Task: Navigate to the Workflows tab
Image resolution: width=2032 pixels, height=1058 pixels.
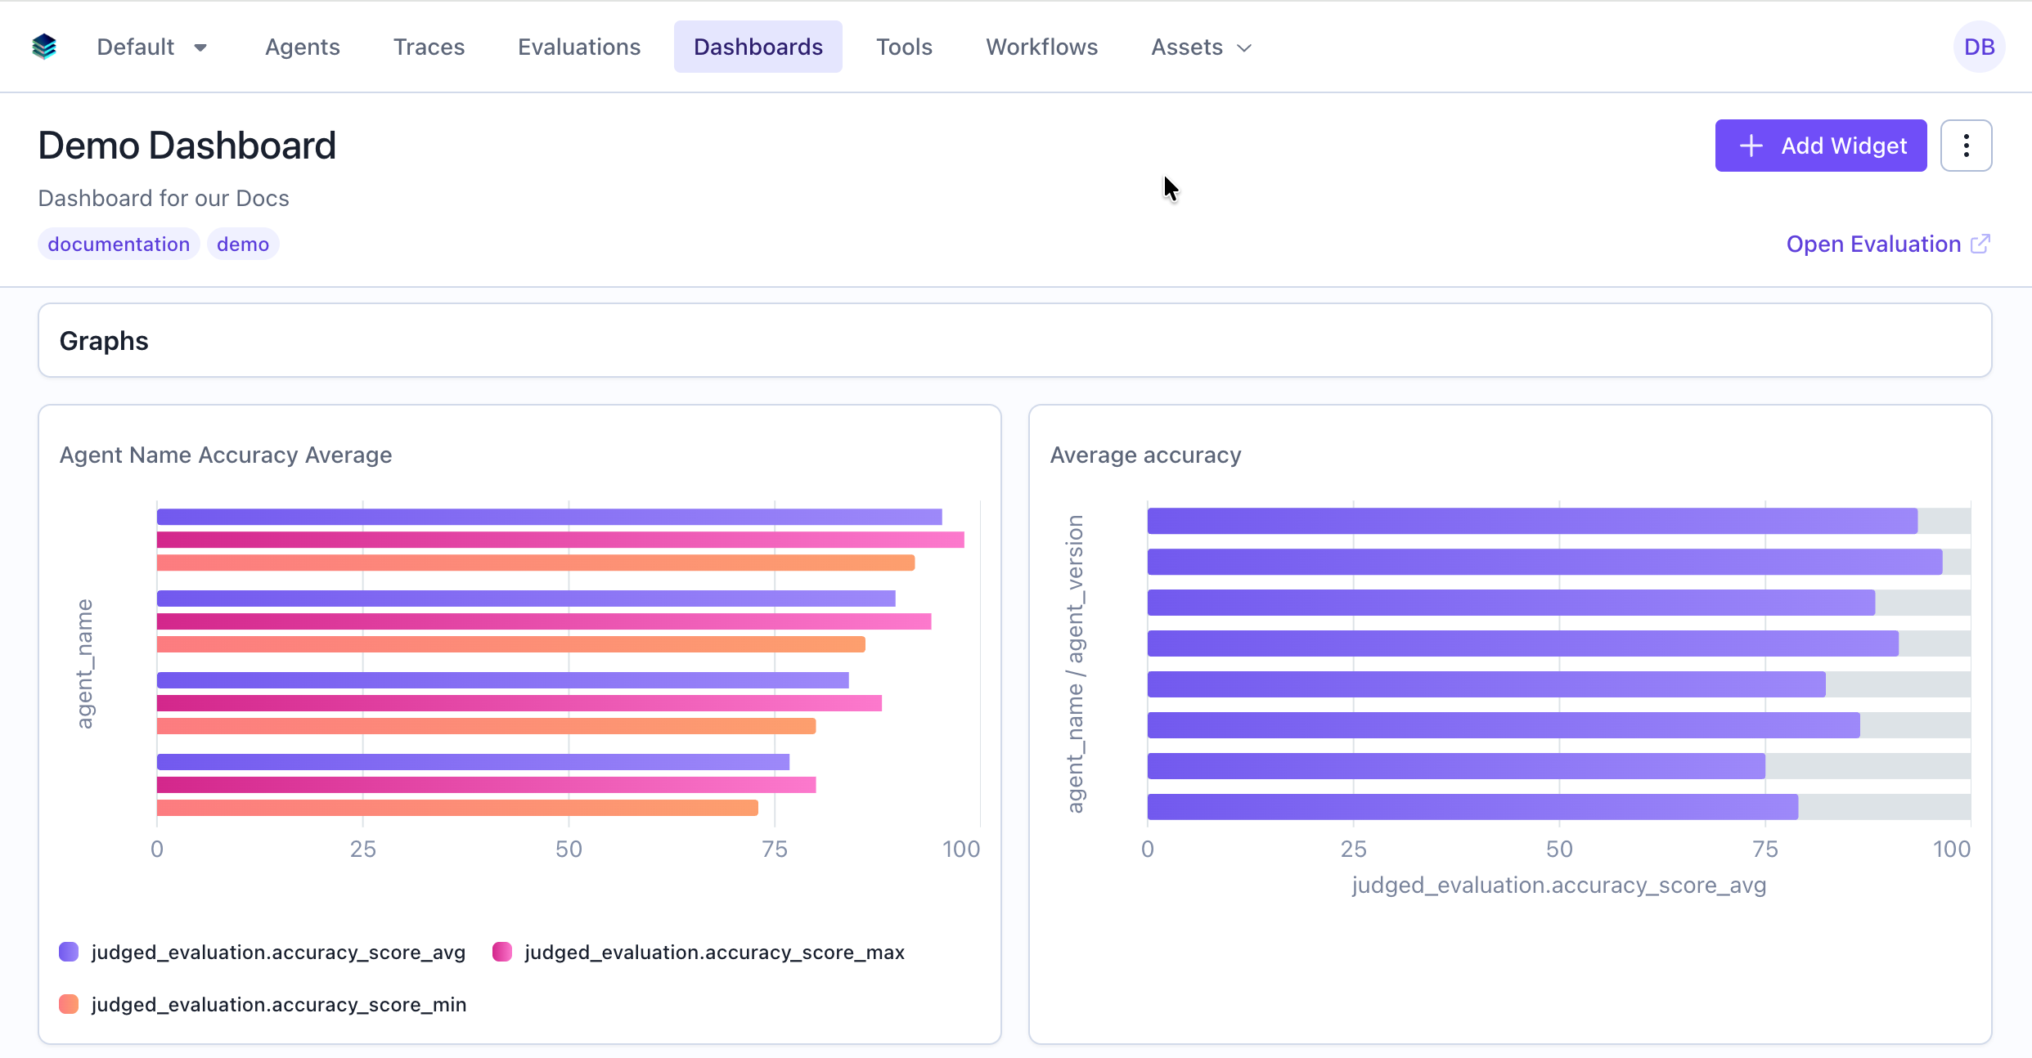Action: coord(1041,47)
